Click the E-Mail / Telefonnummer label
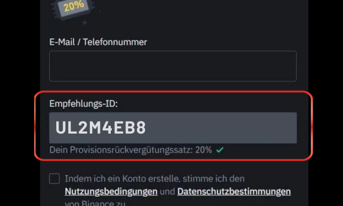The height and width of the screenshot is (206, 343). 98,42
